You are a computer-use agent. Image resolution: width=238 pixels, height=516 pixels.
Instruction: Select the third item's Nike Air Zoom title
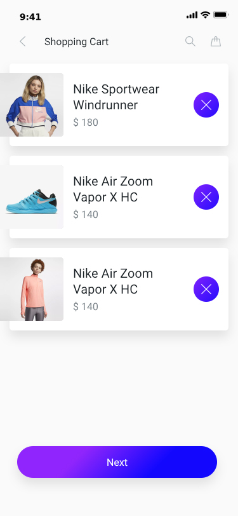click(x=113, y=282)
